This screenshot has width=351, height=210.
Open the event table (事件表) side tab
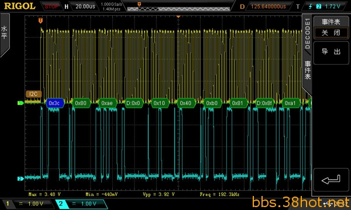point(308,70)
